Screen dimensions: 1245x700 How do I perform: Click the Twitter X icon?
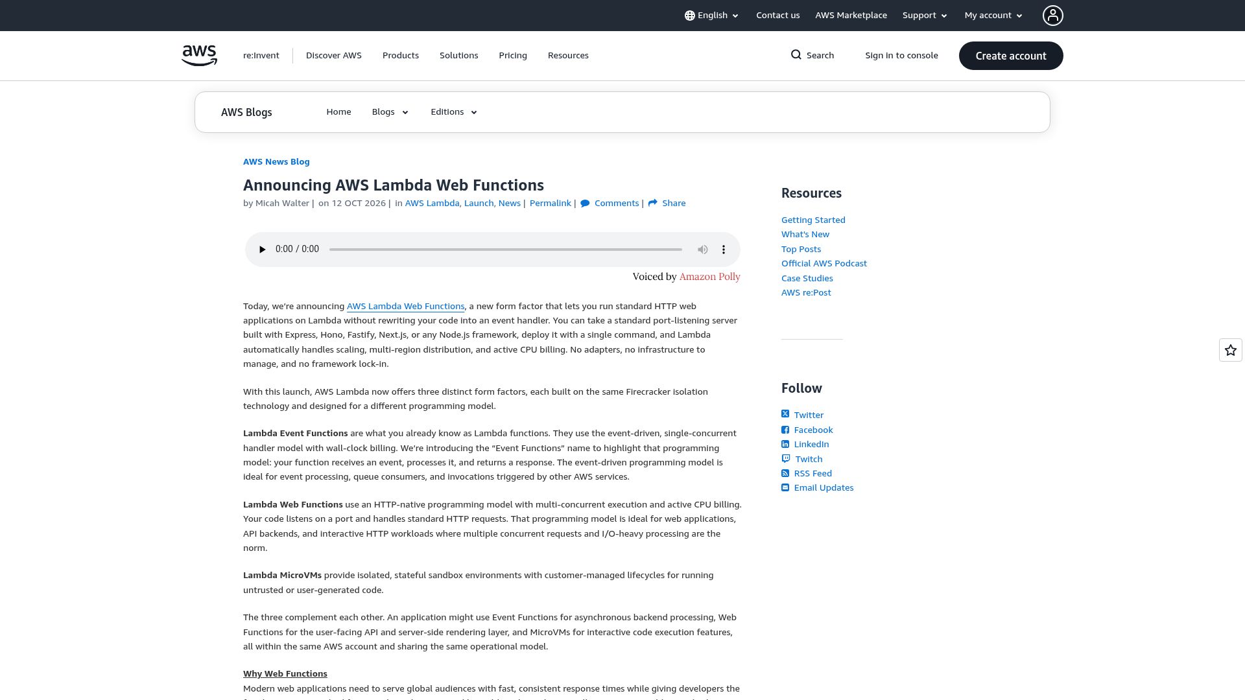tap(785, 414)
